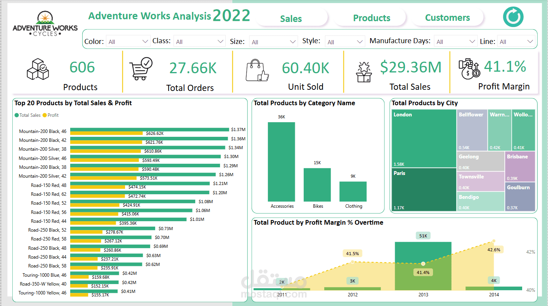548x306 pixels.
Task: Expand the Manufacture Days filter dropdown
Action: (x=455, y=41)
